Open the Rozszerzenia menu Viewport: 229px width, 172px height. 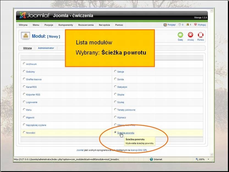coord(86,25)
